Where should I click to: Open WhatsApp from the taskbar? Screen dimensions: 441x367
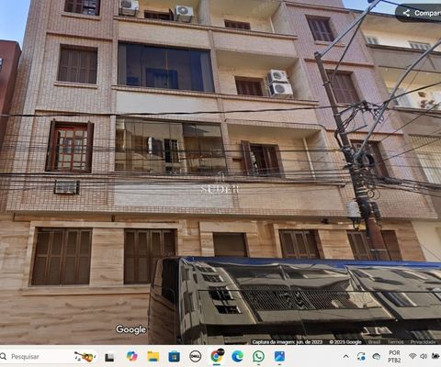tap(259, 357)
